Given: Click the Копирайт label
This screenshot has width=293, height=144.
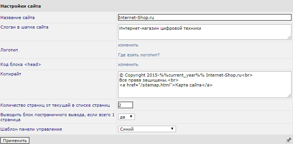Looking at the screenshot, I should (11, 74).
